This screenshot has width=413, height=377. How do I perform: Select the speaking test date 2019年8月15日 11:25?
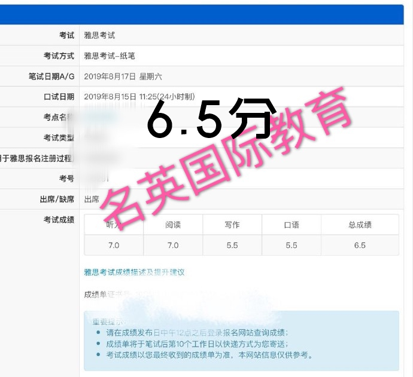pyautogui.click(x=139, y=97)
